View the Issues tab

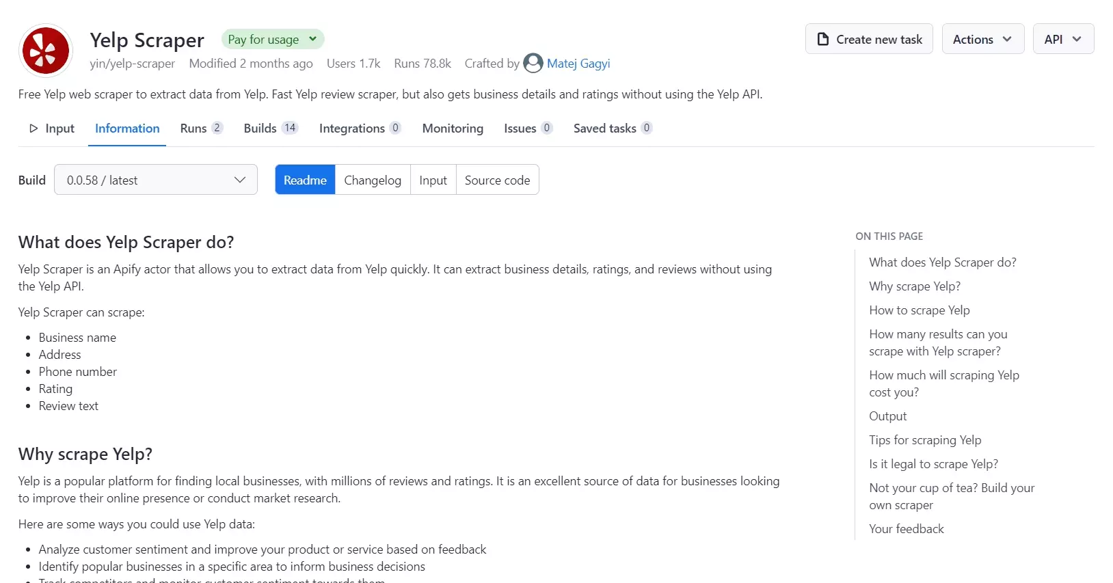coord(527,128)
